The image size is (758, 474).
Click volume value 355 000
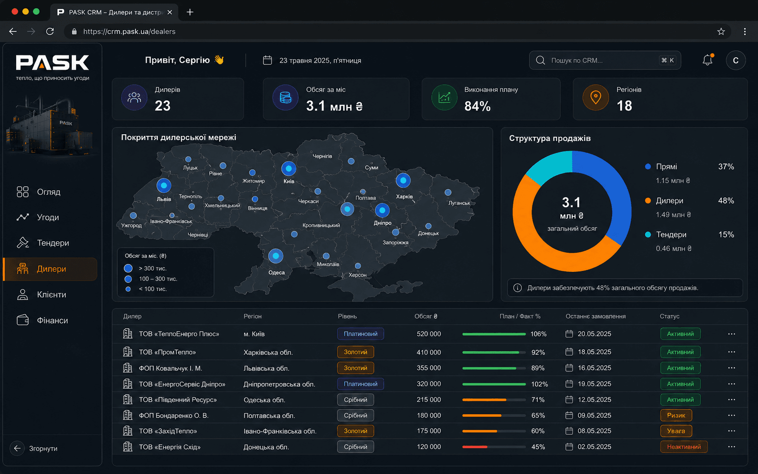point(429,368)
